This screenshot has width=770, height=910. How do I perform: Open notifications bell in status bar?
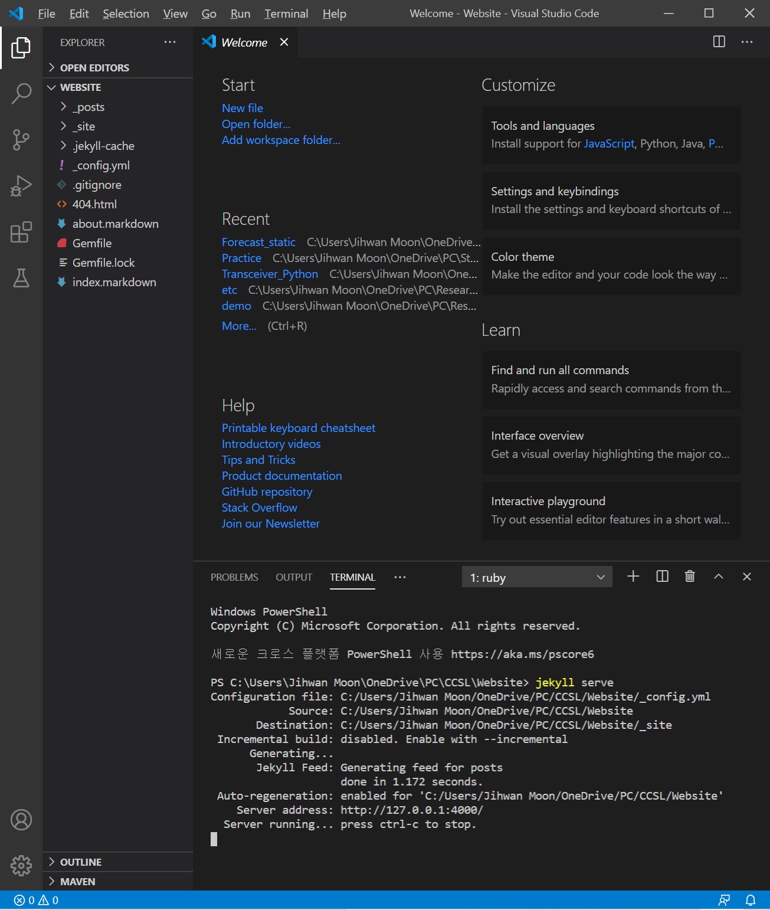point(751,901)
